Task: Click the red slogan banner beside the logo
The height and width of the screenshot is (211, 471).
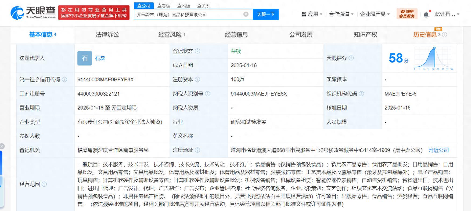Action: coord(94,13)
